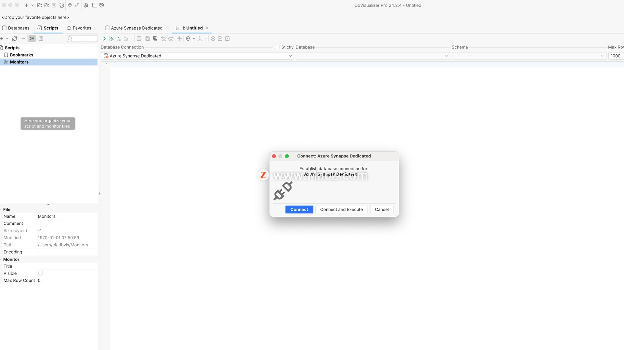The image size is (624, 350).
Task: Select the Bookmarks tree item
Action: (x=21, y=55)
